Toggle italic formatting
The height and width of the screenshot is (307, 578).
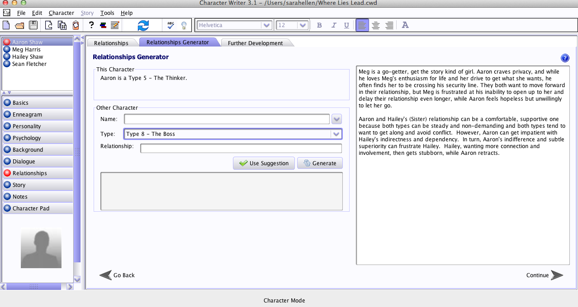tap(333, 25)
